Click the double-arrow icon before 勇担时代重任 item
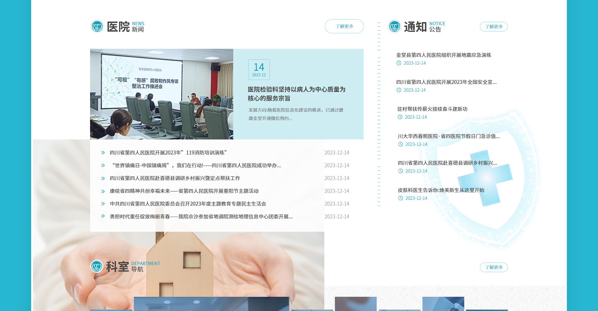Image resolution: width=598 pixels, height=311 pixels. point(103,216)
